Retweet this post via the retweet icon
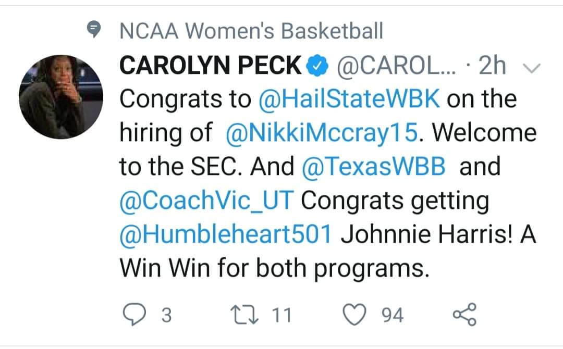 [x=247, y=315]
